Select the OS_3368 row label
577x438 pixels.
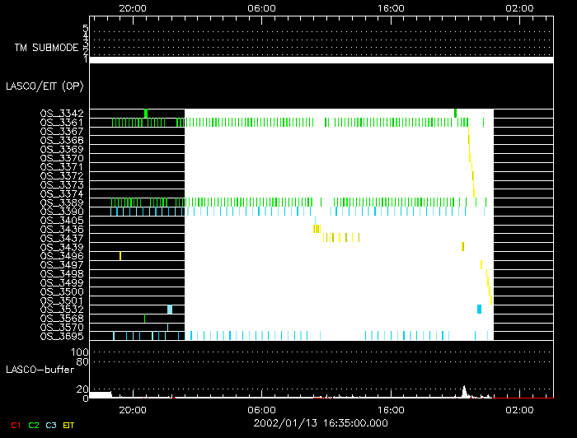(x=62, y=140)
